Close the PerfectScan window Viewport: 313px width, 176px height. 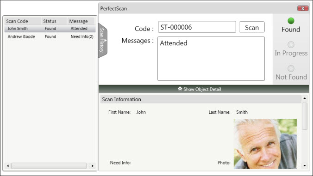tap(303, 8)
